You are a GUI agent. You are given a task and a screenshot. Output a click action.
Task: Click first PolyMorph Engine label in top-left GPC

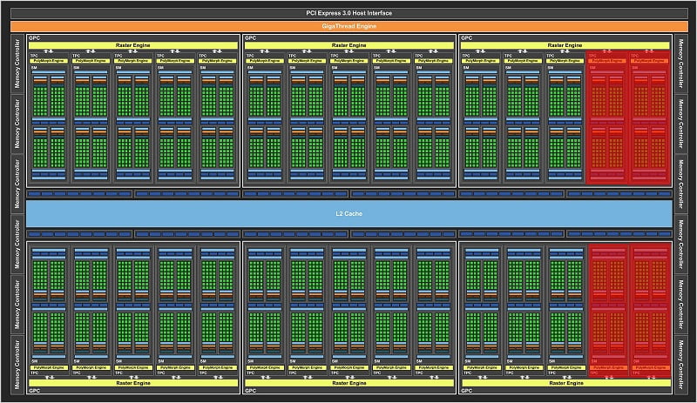47,61
